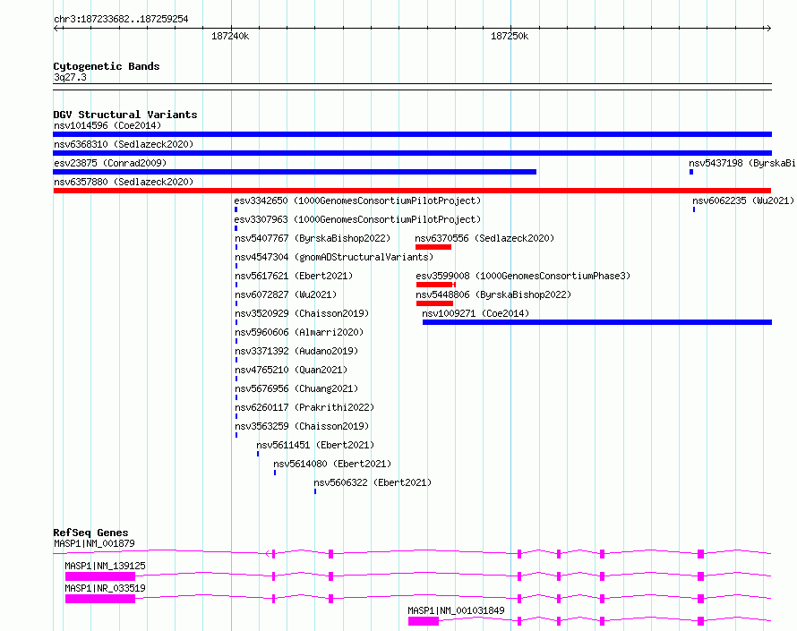
Task: Click the 187250k ruler position label
Action: click(x=510, y=36)
